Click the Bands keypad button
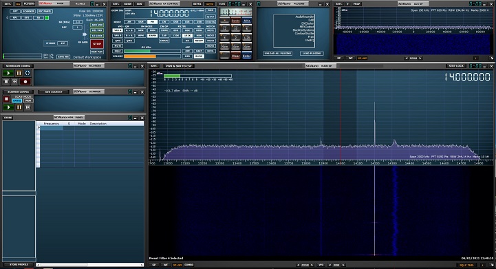Screen dimensions: 496x269 click(235, 21)
